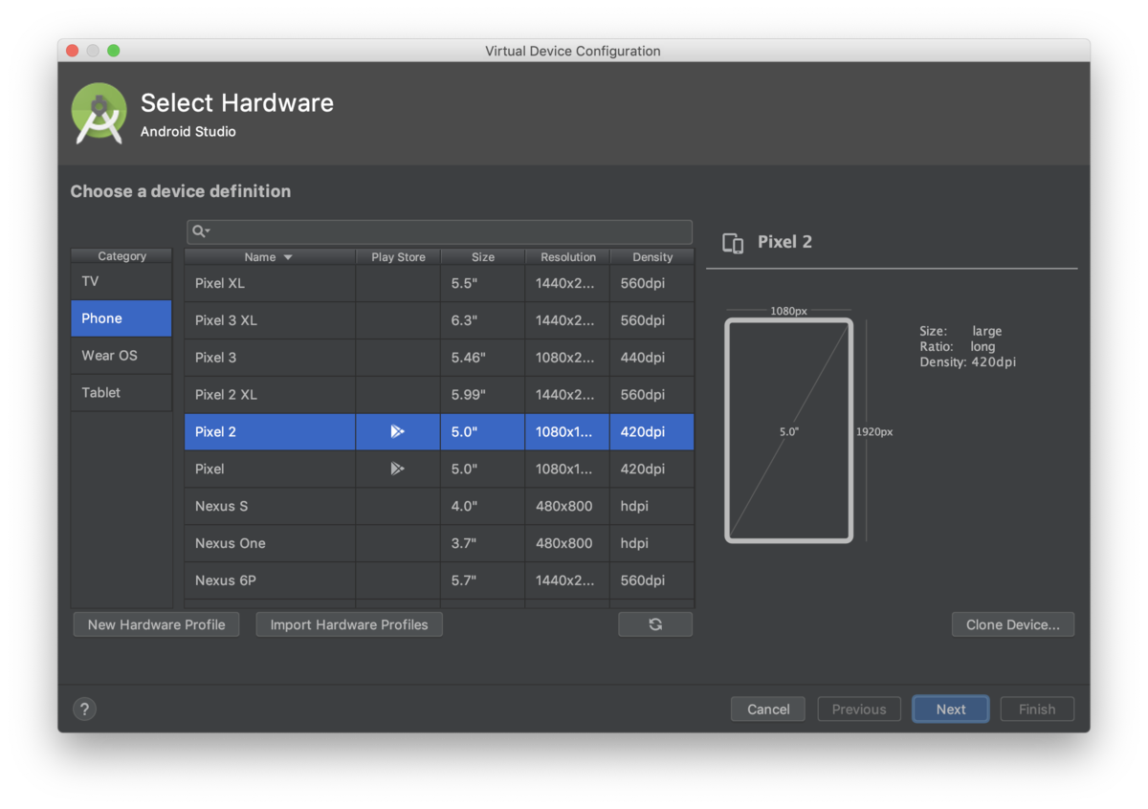The image size is (1148, 809).
Task: Click the Size column header
Action: coord(483,256)
